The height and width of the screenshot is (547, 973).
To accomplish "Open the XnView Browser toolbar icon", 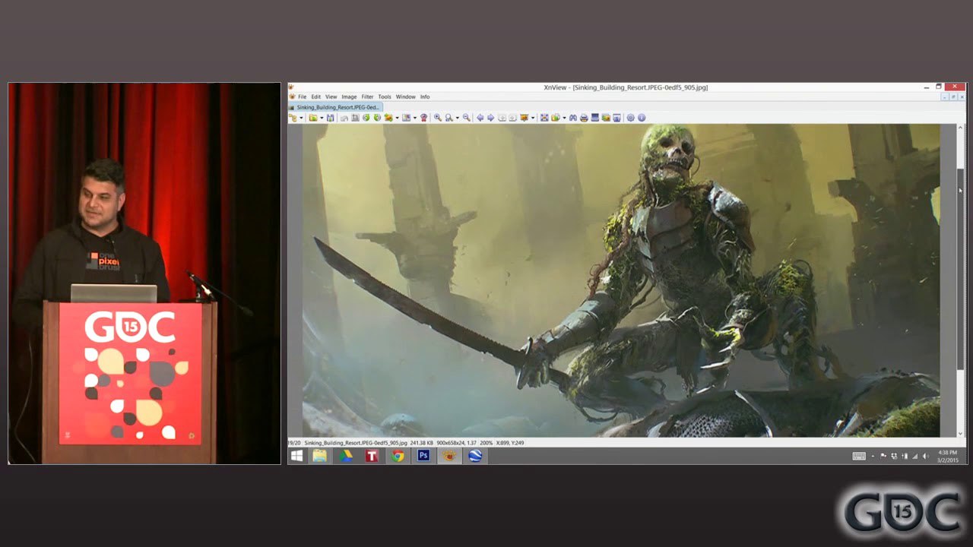I will click(x=293, y=118).
